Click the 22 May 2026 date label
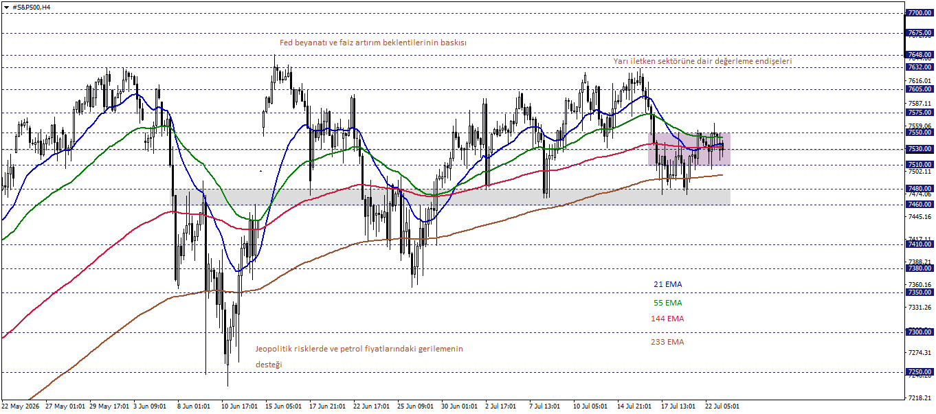 pyautogui.click(x=21, y=406)
